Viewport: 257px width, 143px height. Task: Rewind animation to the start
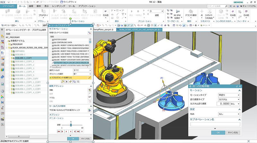(x=59, y=131)
